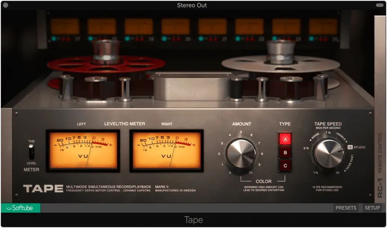Screen dimensions: 387x228
Task: Click the LEVEL/THD METER label
Action: click(124, 124)
